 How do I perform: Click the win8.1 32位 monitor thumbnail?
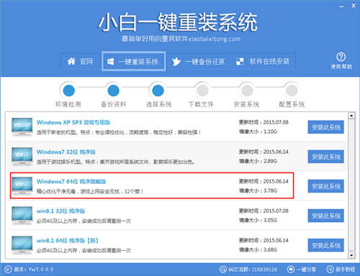pos(22,216)
